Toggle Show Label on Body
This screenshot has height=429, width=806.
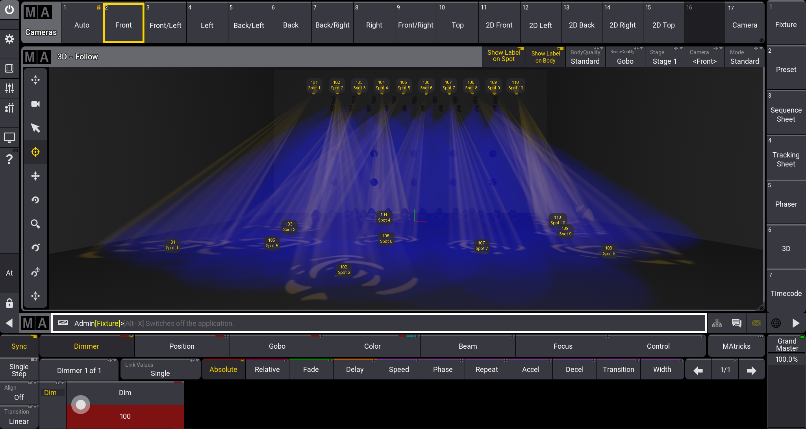[545, 57]
